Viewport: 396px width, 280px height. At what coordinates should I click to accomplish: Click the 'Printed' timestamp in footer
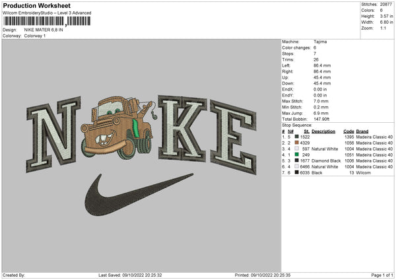tap(263, 275)
